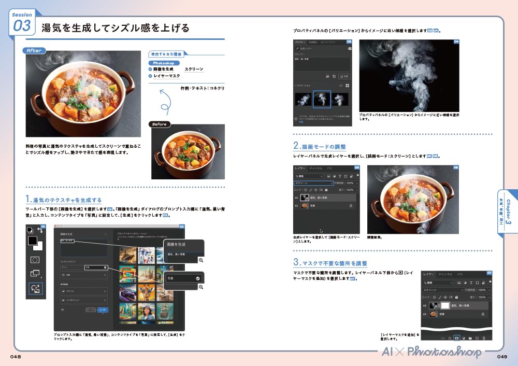Click the default foreground/background colors icon
Viewport: 518px width, 366px height.
tap(30, 230)
